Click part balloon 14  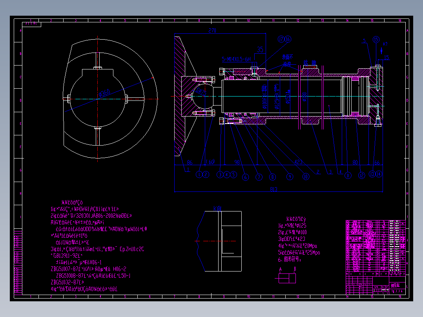[x=379, y=174]
